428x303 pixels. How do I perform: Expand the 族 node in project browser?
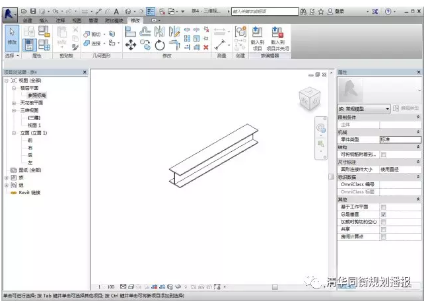click(x=7, y=178)
